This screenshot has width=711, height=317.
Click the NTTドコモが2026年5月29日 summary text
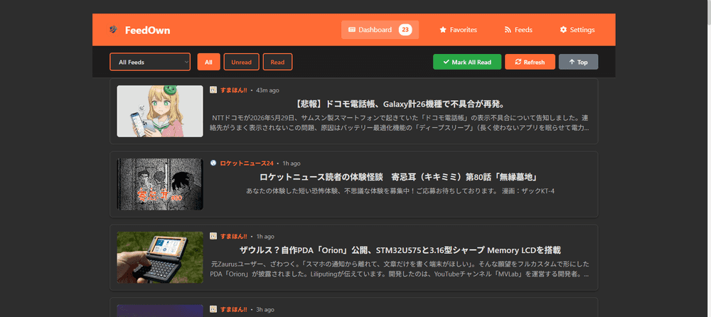pos(400,123)
